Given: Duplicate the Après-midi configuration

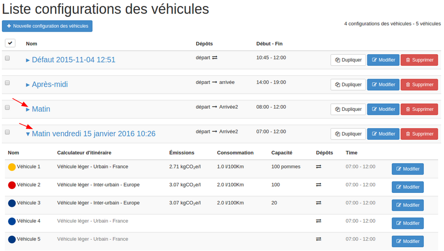Looking at the screenshot, I should (x=348, y=85).
